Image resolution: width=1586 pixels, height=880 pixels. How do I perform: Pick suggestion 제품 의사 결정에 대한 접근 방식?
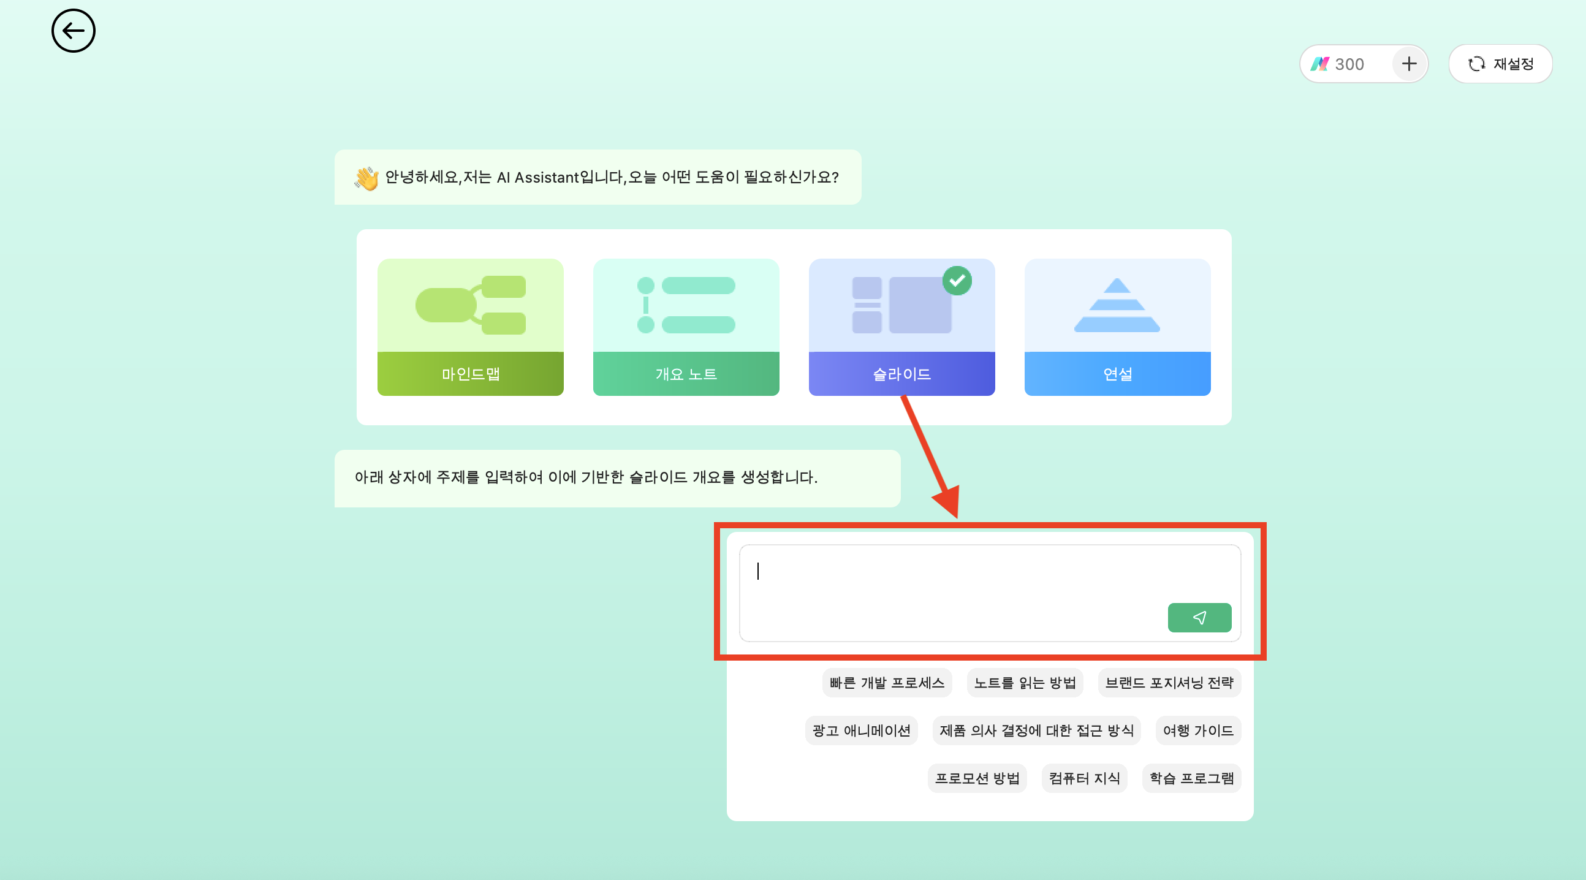click(x=1036, y=731)
